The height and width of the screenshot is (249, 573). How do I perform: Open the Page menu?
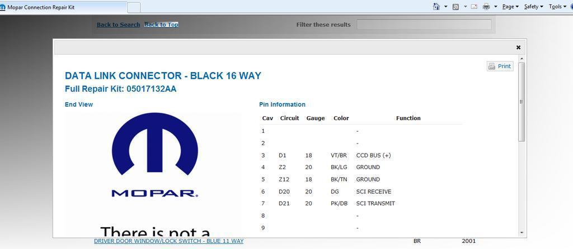point(510,7)
